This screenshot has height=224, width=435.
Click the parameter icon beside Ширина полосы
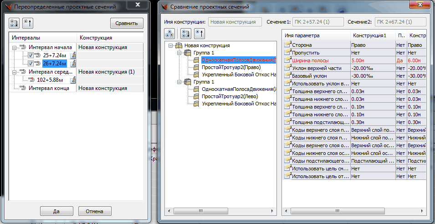287,60
